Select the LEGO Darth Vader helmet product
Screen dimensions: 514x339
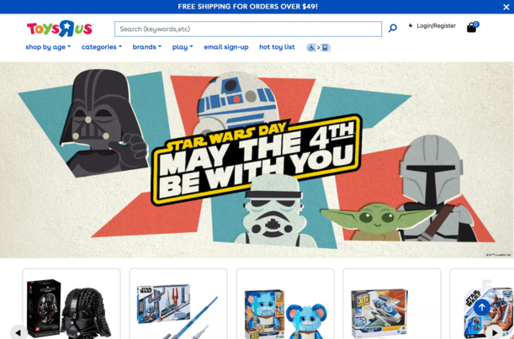tap(72, 304)
